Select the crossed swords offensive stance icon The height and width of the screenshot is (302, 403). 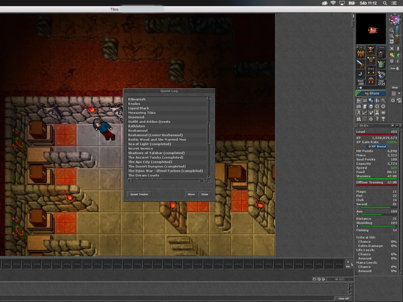(x=392, y=49)
